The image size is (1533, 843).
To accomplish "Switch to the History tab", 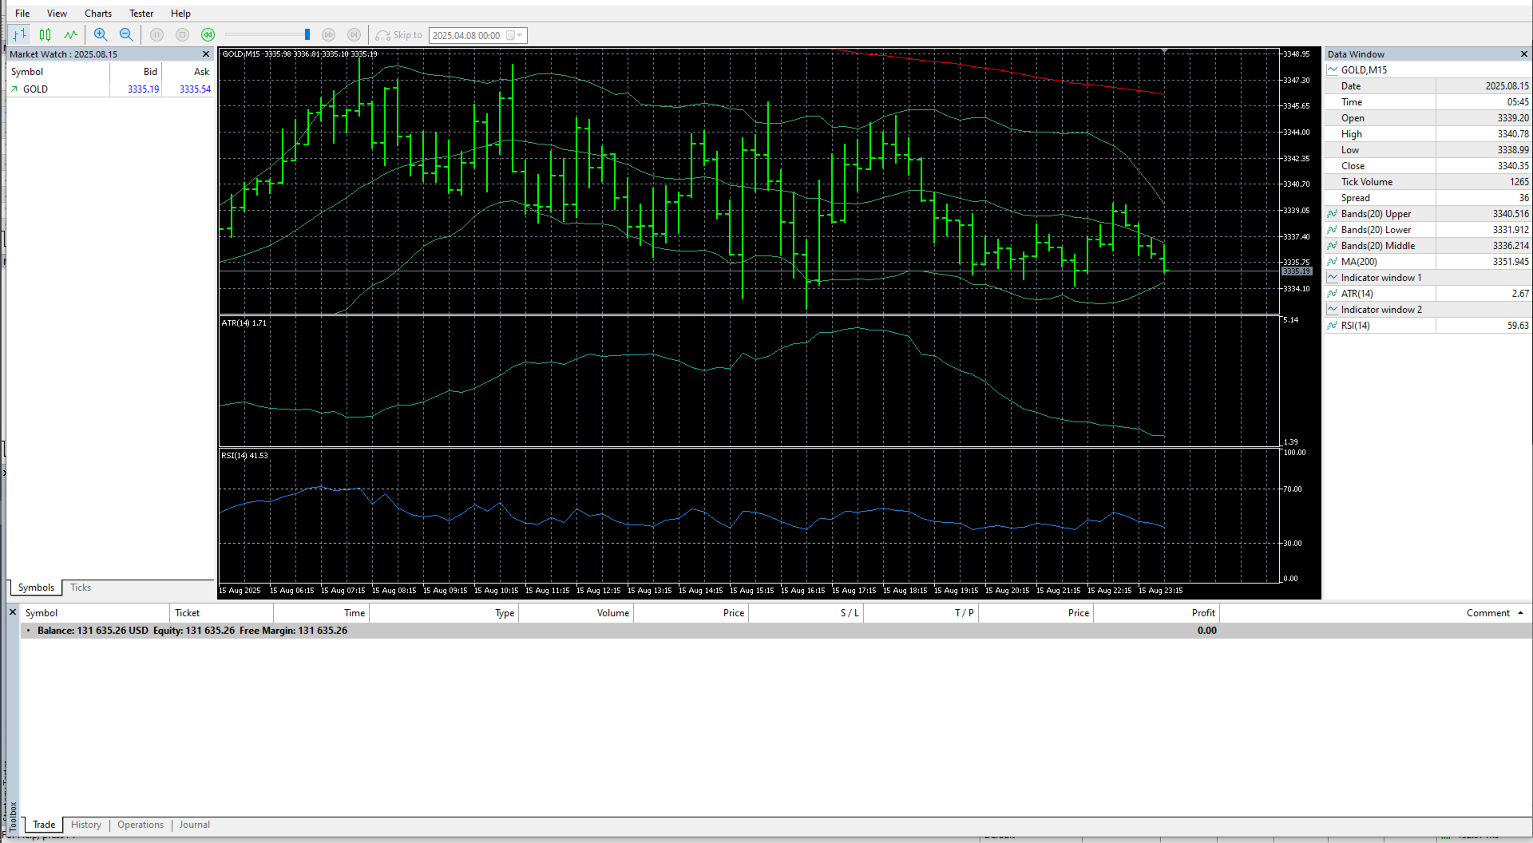I will (86, 825).
